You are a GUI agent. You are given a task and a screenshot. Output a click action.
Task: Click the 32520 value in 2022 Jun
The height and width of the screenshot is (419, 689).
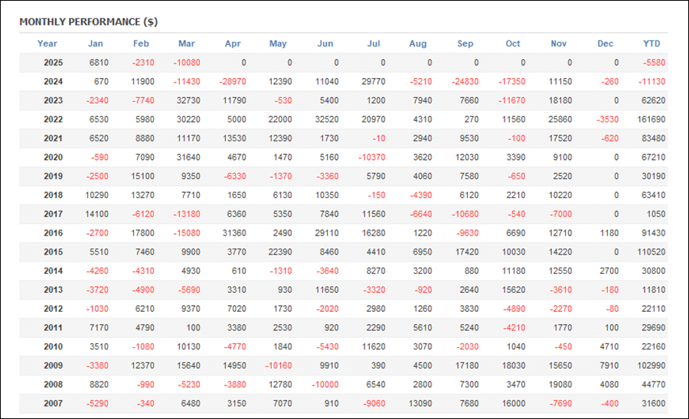tap(327, 119)
